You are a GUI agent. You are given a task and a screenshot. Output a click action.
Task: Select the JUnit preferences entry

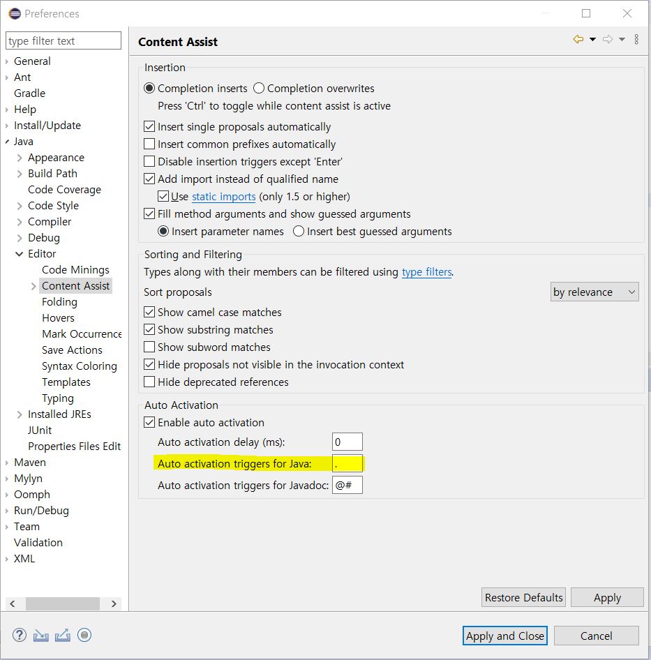[x=40, y=430]
